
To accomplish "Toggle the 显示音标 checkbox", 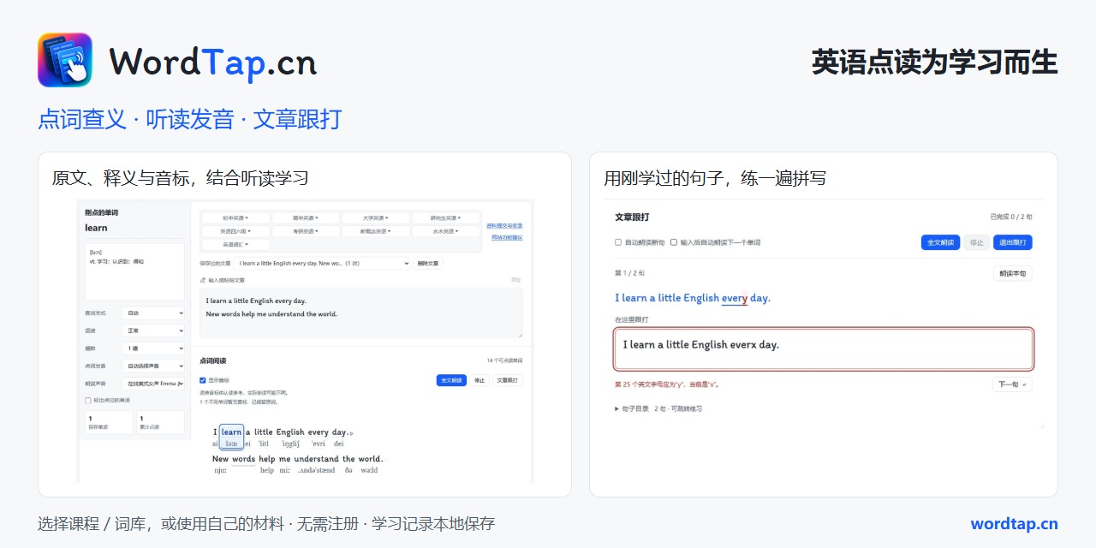I will [x=202, y=380].
